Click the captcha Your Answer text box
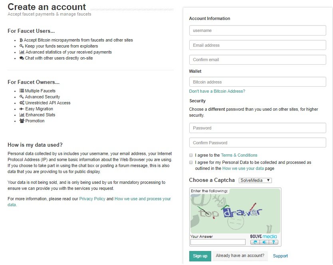The width and height of the screenshot is (333, 265). [x=218, y=242]
